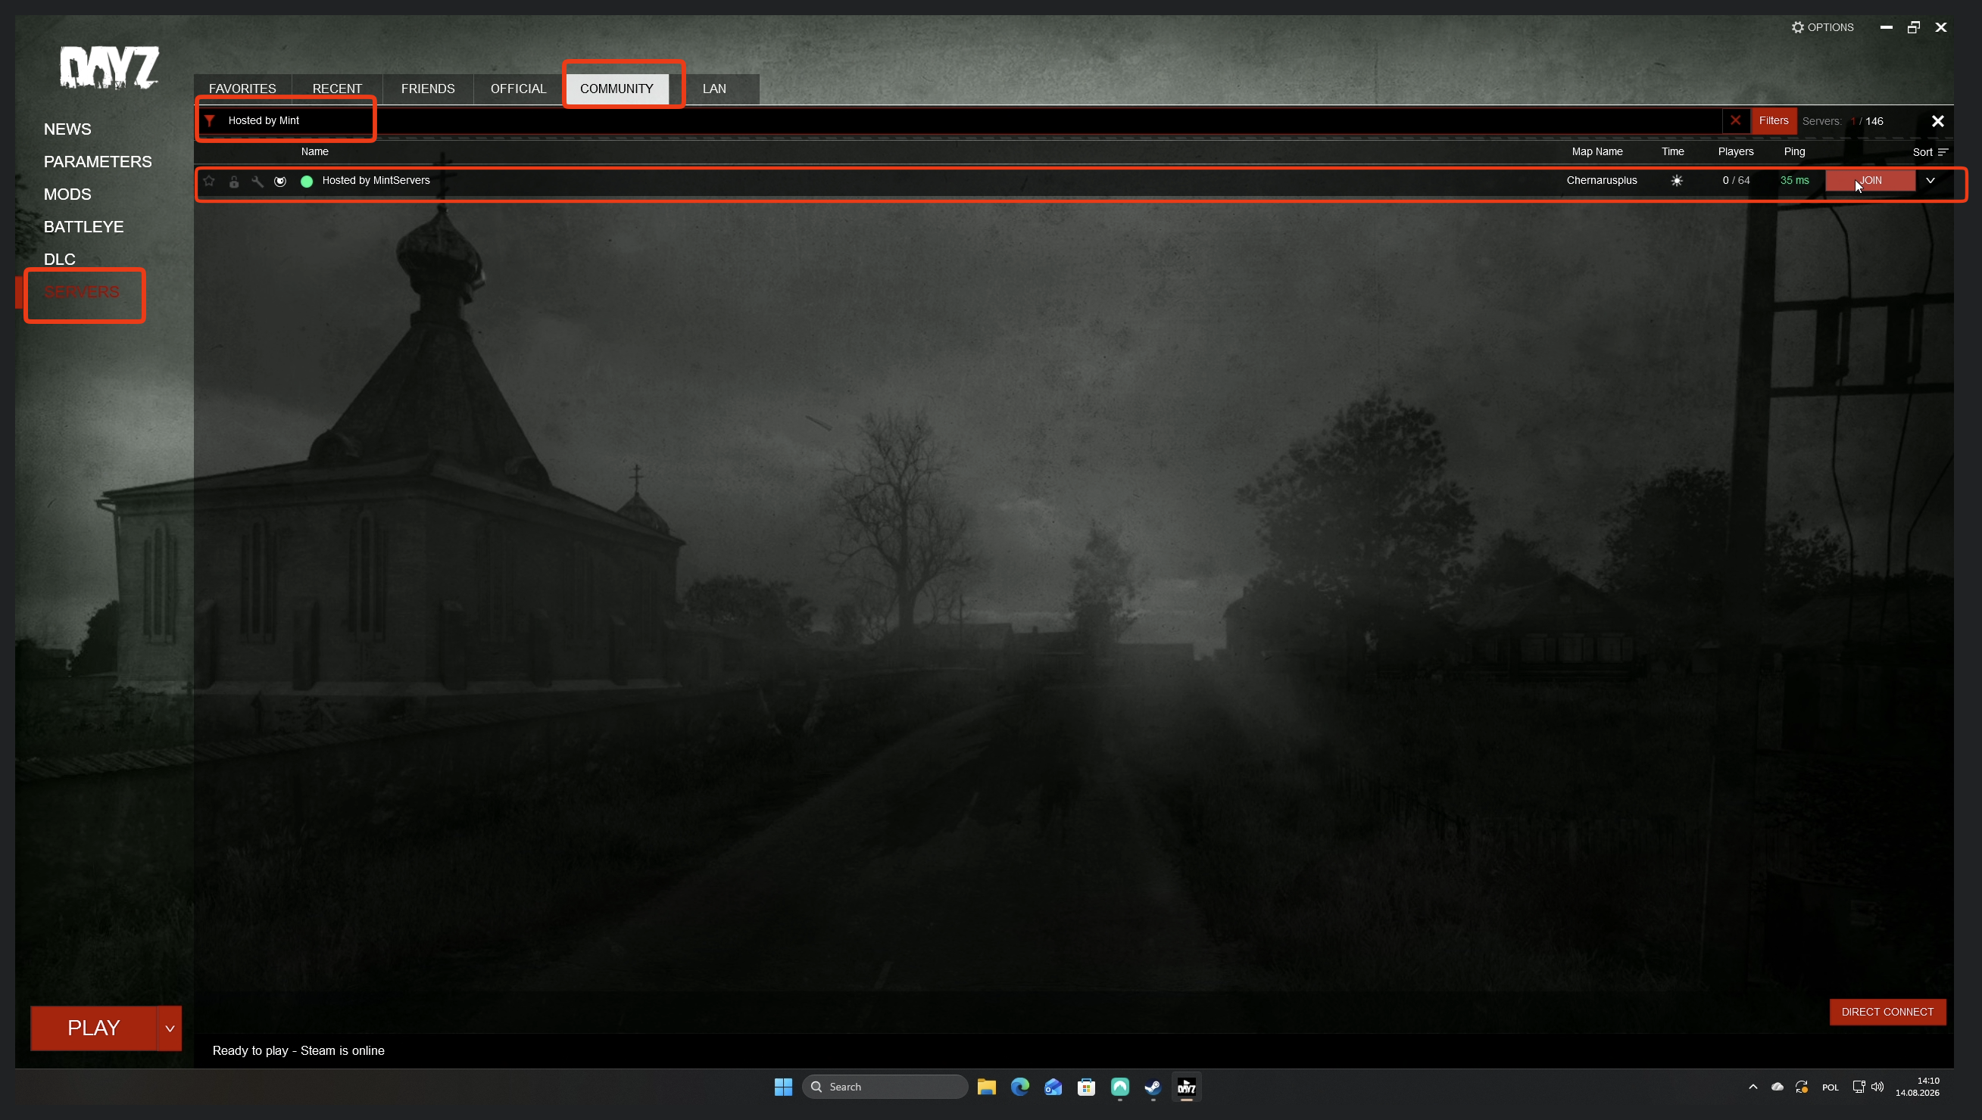Click the 0 / 64 players count
The width and height of the screenshot is (1982, 1120).
coord(1736,181)
